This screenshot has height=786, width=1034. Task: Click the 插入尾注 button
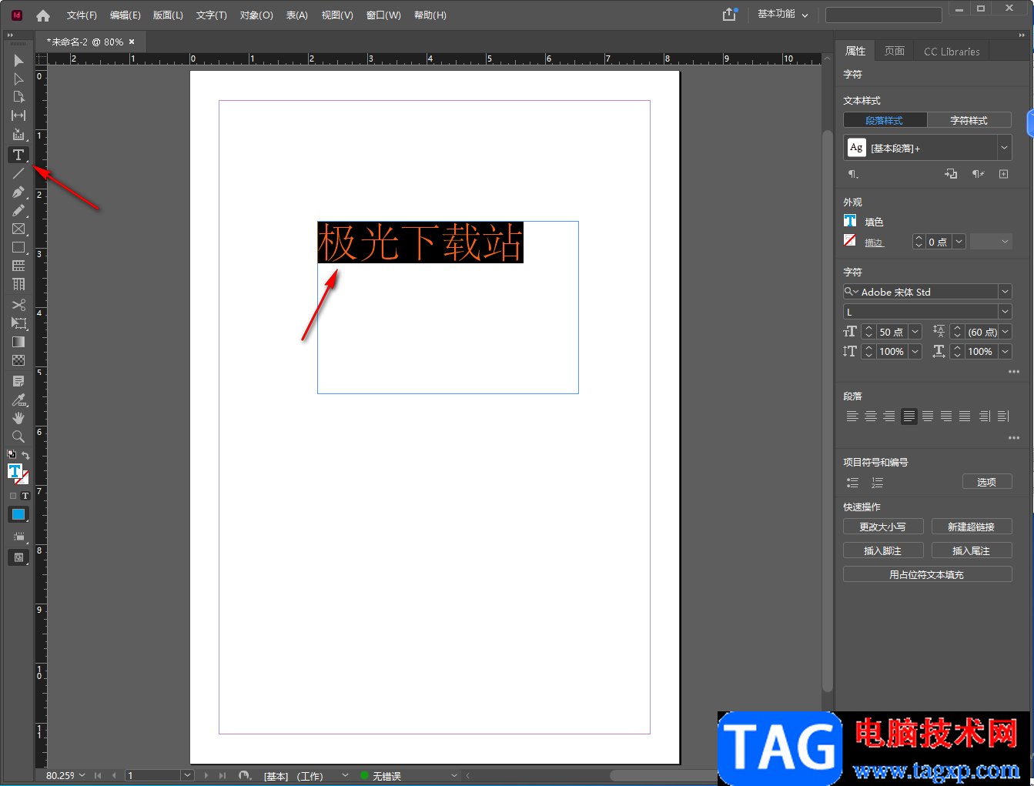[972, 550]
